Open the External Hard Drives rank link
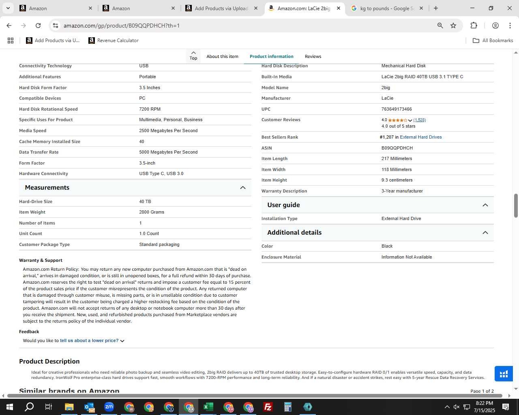Image resolution: width=519 pixels, height=415 pixels. point(421,137)
